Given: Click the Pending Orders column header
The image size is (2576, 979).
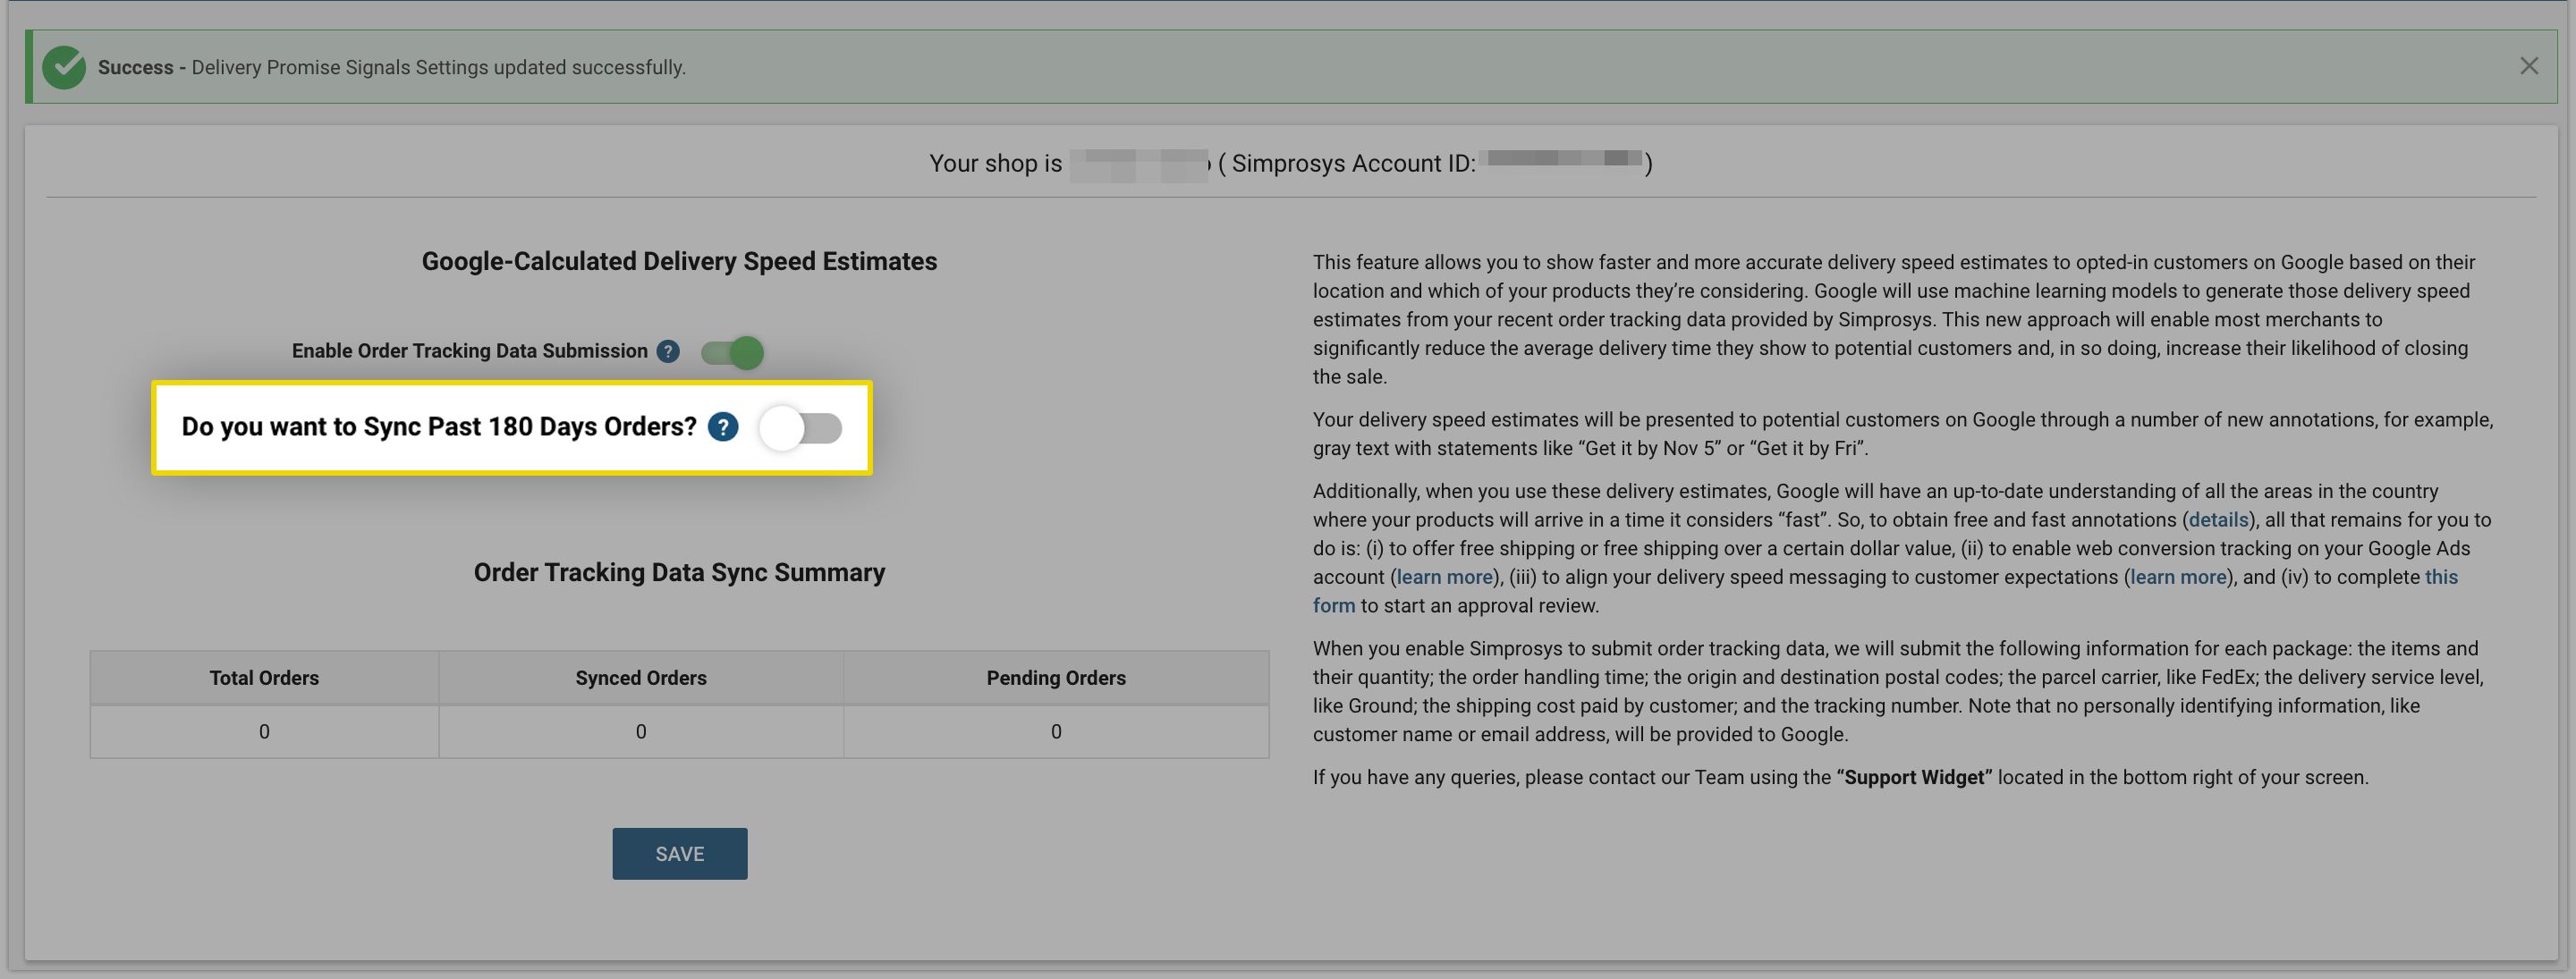Looking at the screenshot, I should [1056, 678].
